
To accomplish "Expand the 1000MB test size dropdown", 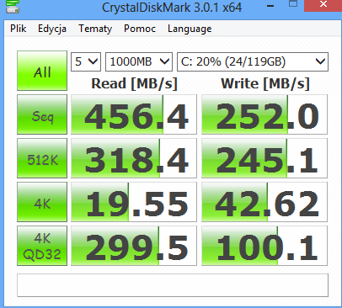I will (139, 61).
